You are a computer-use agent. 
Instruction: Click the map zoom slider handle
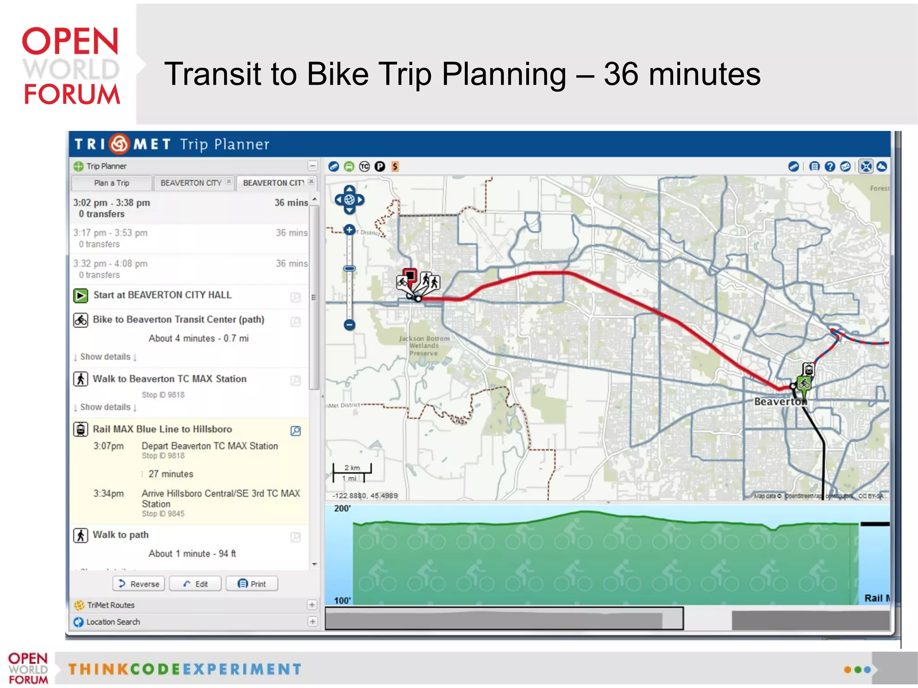pyautogui.click(x=349, y=268)
